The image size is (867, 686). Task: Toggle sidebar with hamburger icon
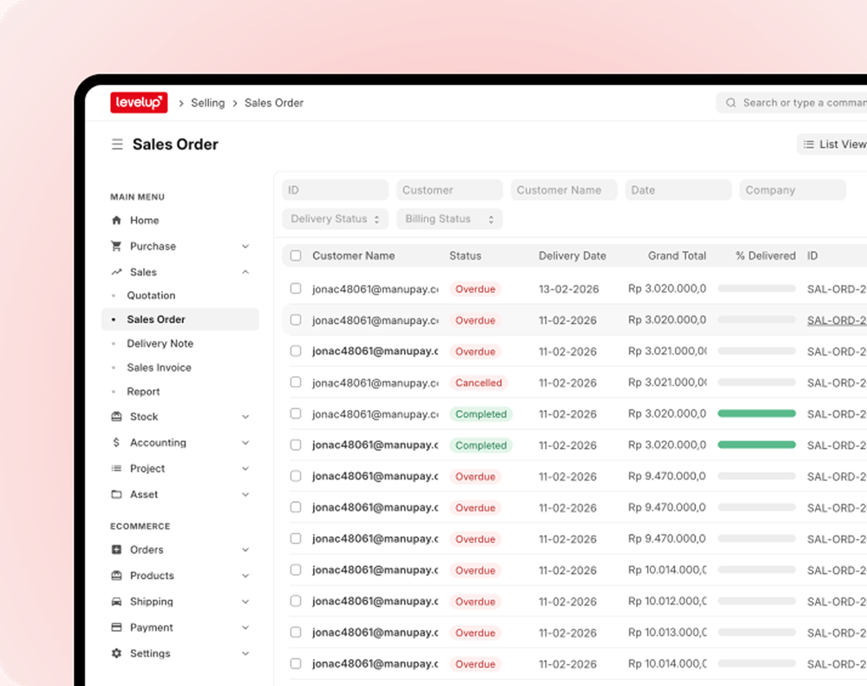click(x=117, y=144)
